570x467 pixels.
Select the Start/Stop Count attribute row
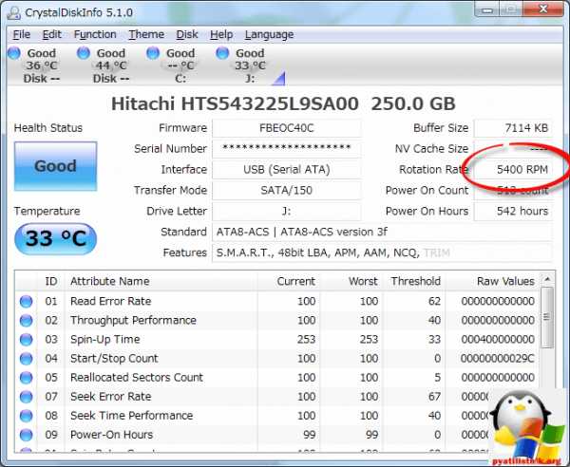click(277, 359)
